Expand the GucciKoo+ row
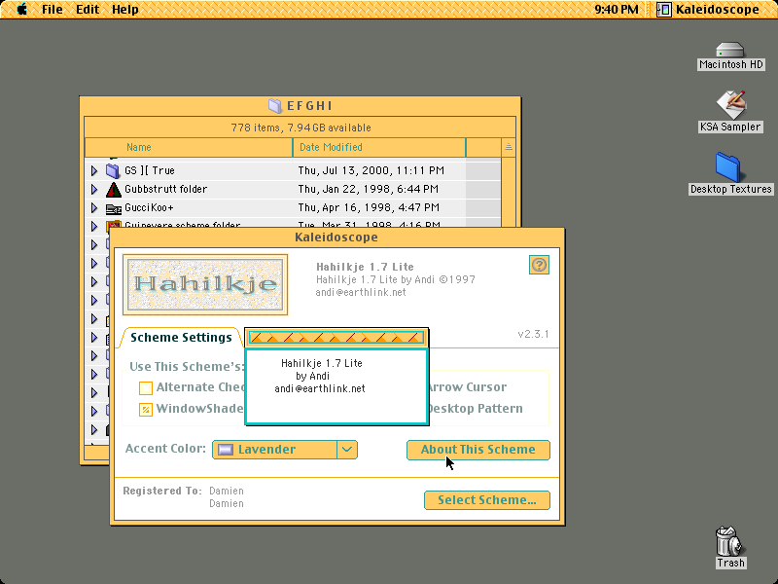Image resolution: width=778 pixels, height=584 pixels. pyautogui.click(x=94, y=207)
